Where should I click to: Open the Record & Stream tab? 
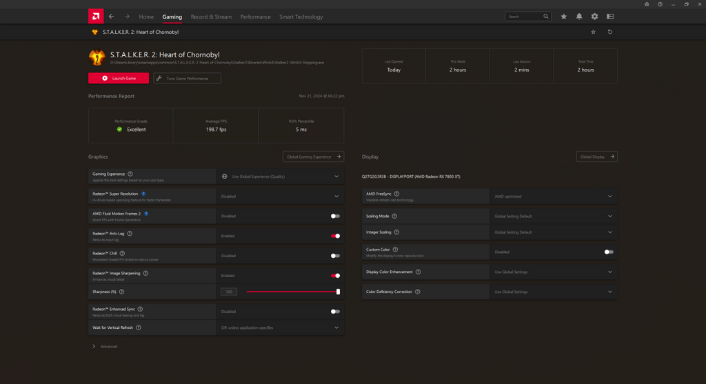tap(211, 17)
